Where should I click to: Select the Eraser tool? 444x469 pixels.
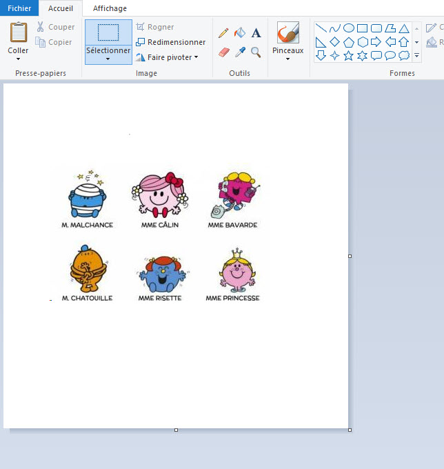(223, 52)
